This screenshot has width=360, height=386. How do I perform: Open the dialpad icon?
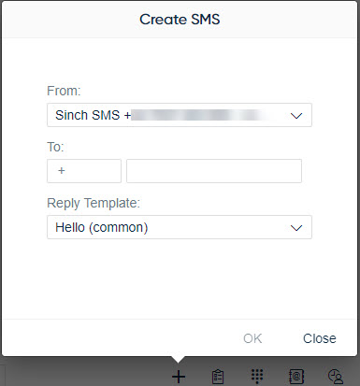pos(257,377)
